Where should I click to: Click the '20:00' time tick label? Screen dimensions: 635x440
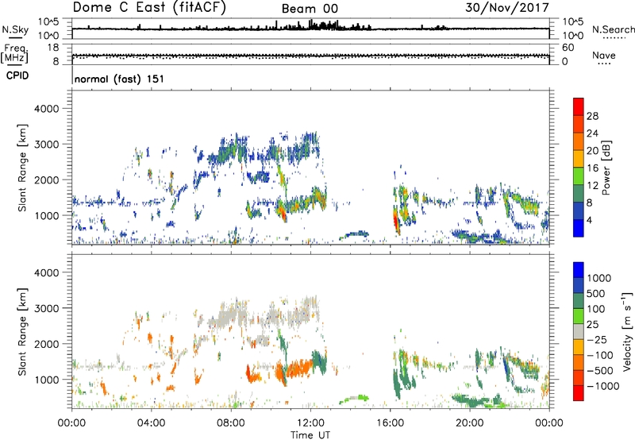[470, 423]
